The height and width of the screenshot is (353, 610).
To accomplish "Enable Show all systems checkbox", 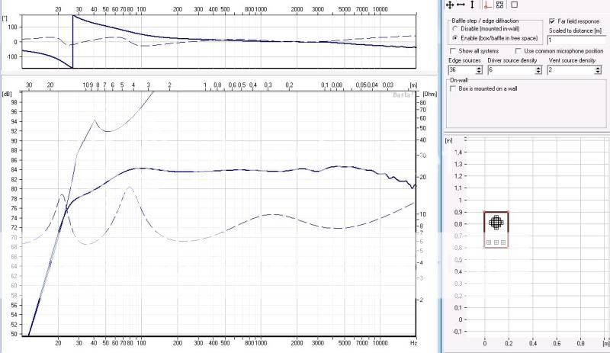I will pos(453,50).
